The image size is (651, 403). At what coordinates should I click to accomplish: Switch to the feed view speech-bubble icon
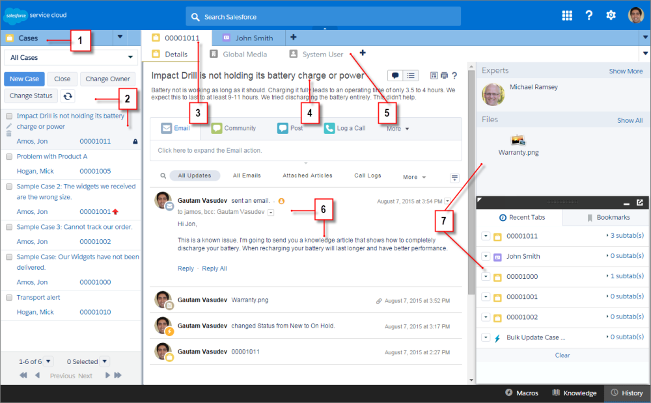395,75
